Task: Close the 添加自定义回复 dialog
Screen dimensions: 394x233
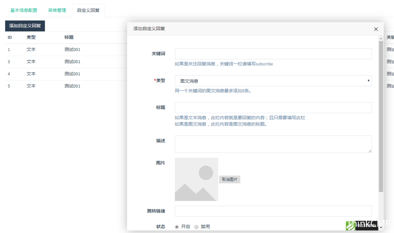Action: click(376, 29)
